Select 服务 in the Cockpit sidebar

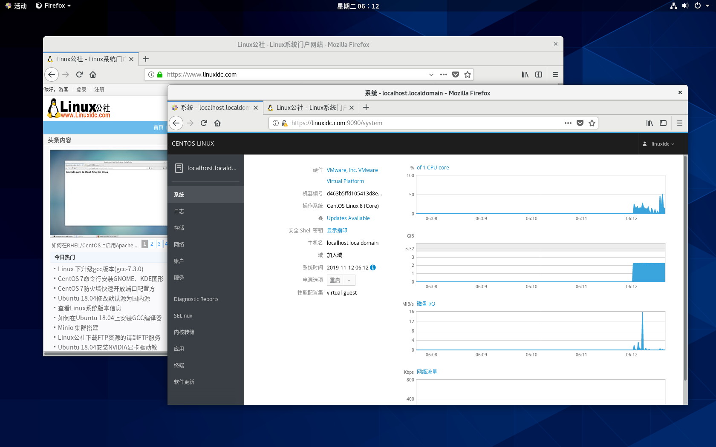coord(205,278)
